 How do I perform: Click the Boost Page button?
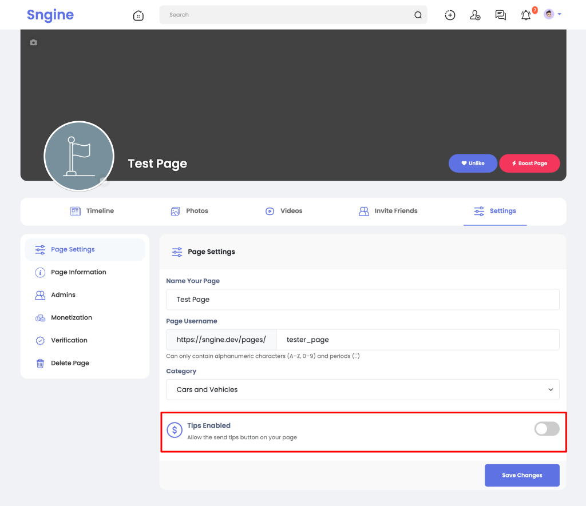click(x=529, y=163)
